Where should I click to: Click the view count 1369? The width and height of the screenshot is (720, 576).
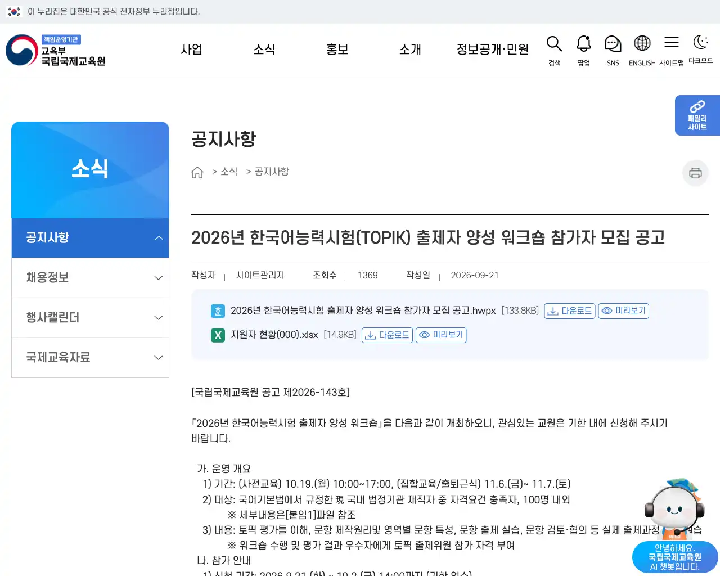pos(368,276)
